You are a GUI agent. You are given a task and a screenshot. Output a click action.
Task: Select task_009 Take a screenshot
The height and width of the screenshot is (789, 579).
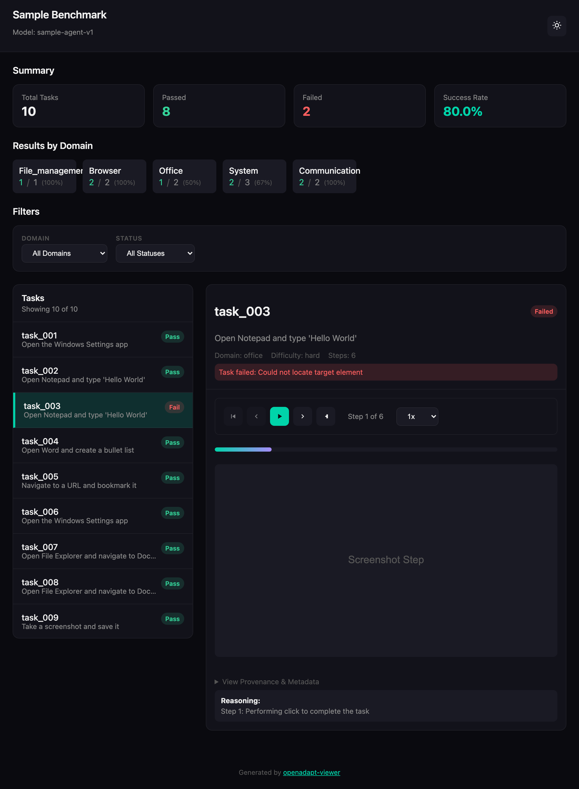point(103,621)
